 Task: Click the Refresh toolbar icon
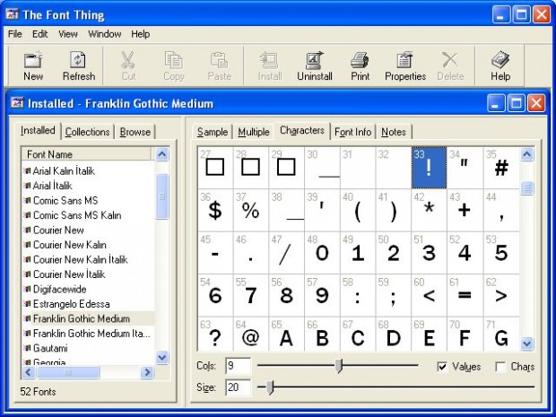(x=78, y=59)
